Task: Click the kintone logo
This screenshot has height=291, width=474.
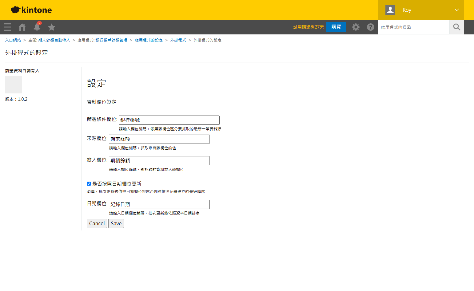Action: pos(31,10)
